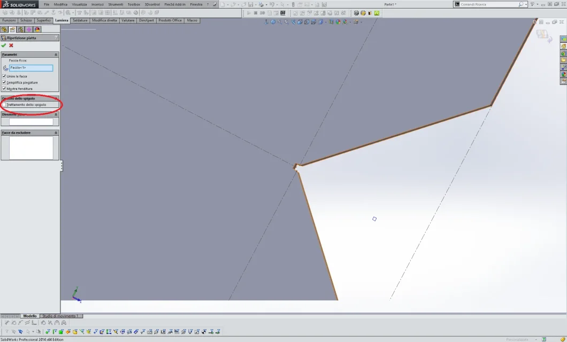Open the DisplayManager color-ball tab icon
This screenshot has width=567, height=342.
(37, 29)
